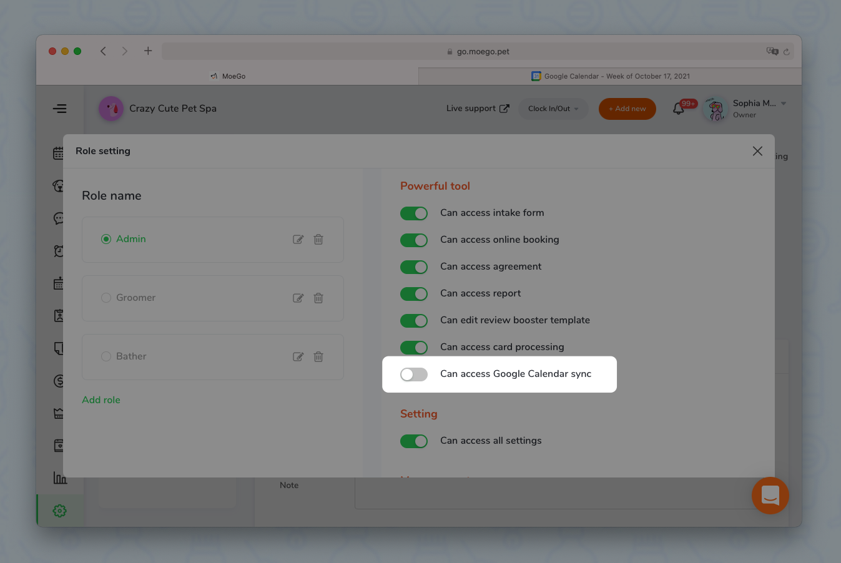
Task: Click the translate icon in address bar
Action: point(772,51)
